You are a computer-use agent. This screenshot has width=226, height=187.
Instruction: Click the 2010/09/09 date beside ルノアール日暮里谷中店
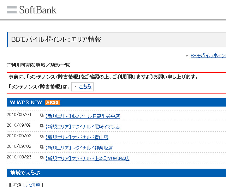[x=19, y=115]
